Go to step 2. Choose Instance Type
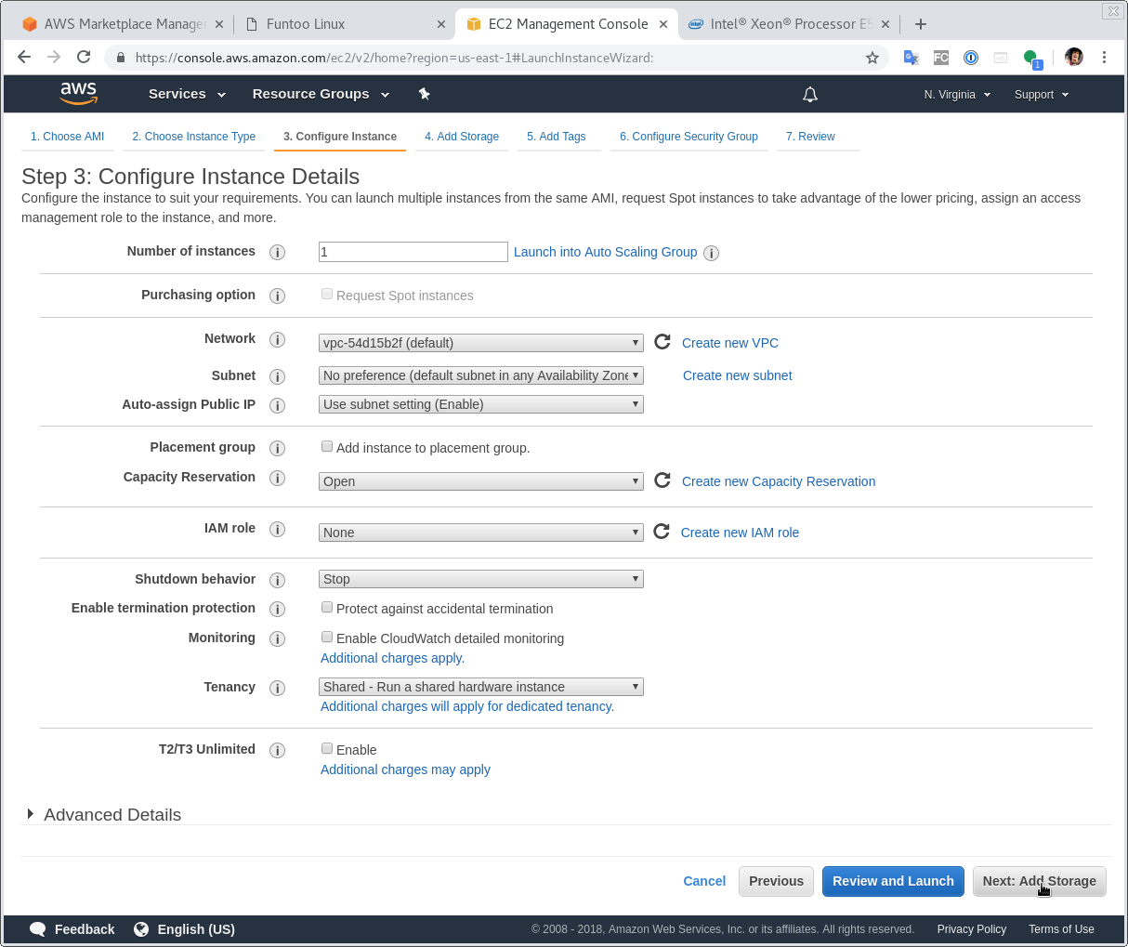This screenshot has height=947, width=1128. (x=193, y=137)
